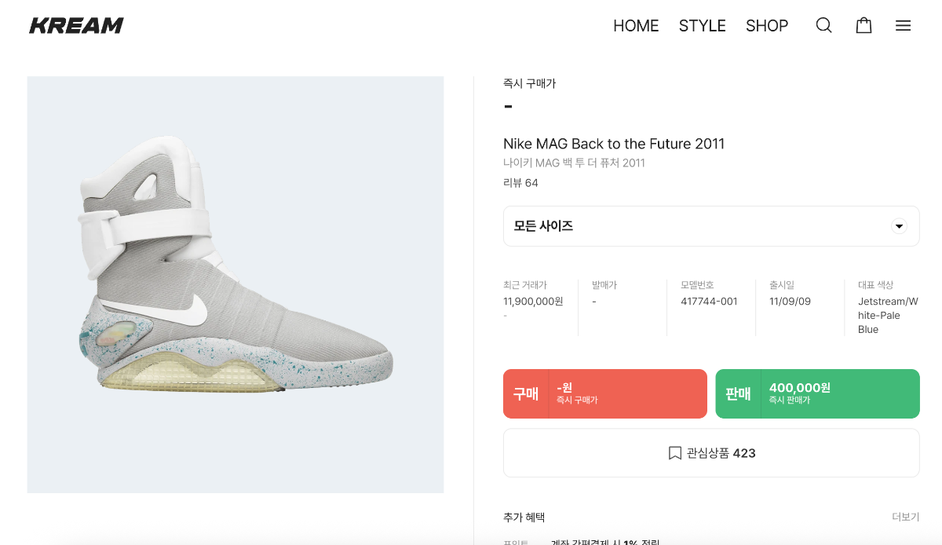Viewport: 942px width, 545px height.
Task: Click the 추가 혜택 section heading
Action: [524, 517]
